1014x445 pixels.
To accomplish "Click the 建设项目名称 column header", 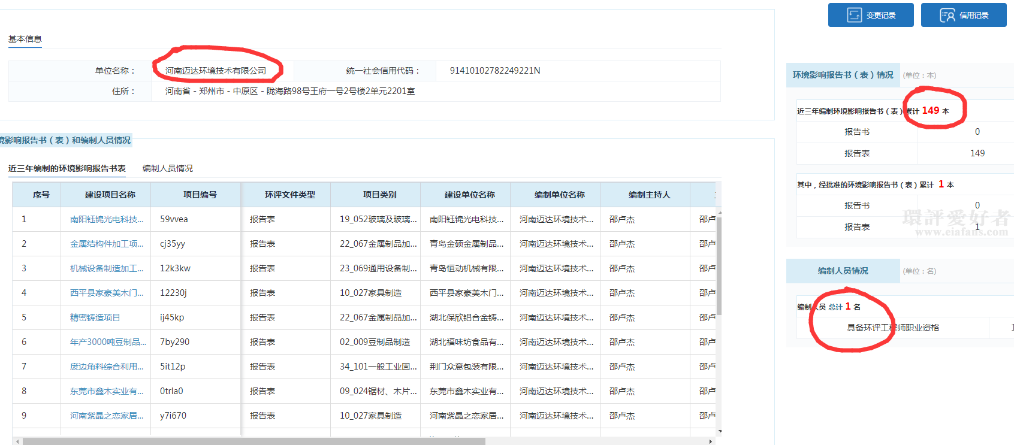I will [x=110, y=195].
